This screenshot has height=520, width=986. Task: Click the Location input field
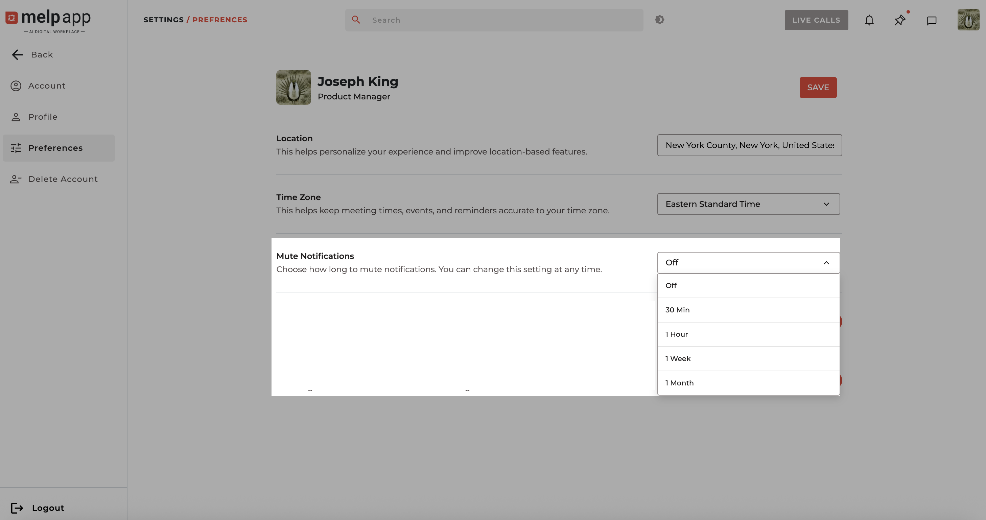[749, 145]
